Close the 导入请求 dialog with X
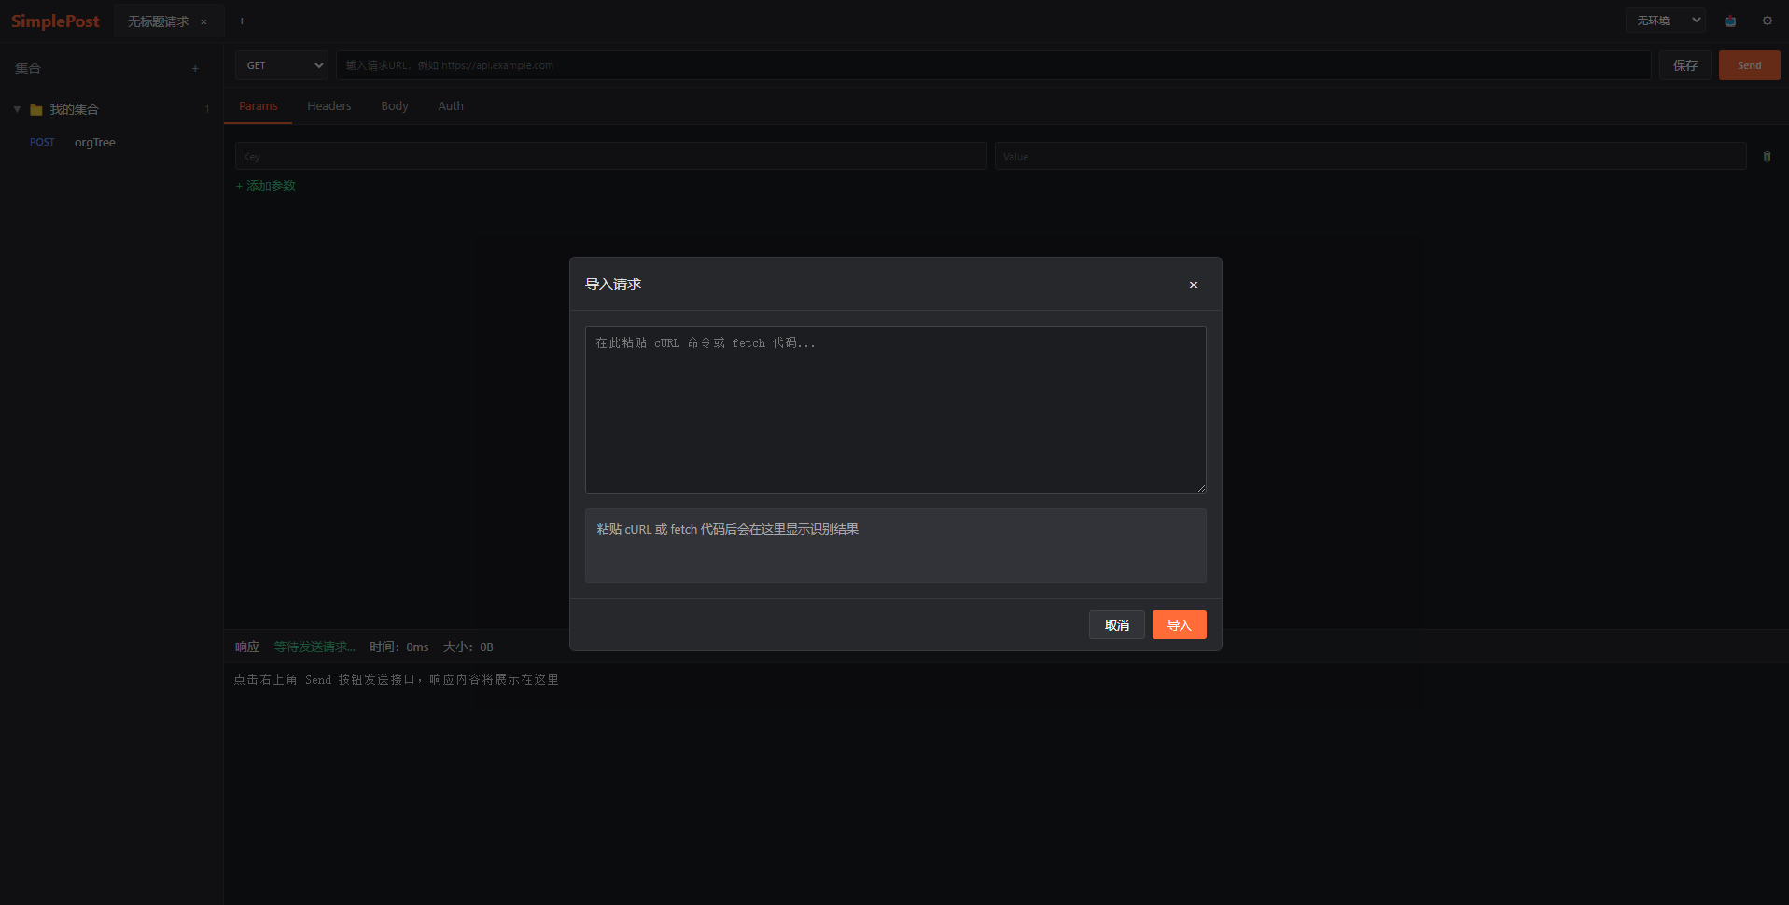The image size is (1789, 905). [x=1193, y=285]
